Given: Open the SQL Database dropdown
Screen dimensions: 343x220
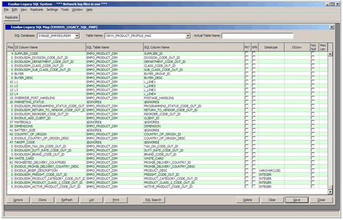Looking at the screenshot, I should [x=77, y=36].
